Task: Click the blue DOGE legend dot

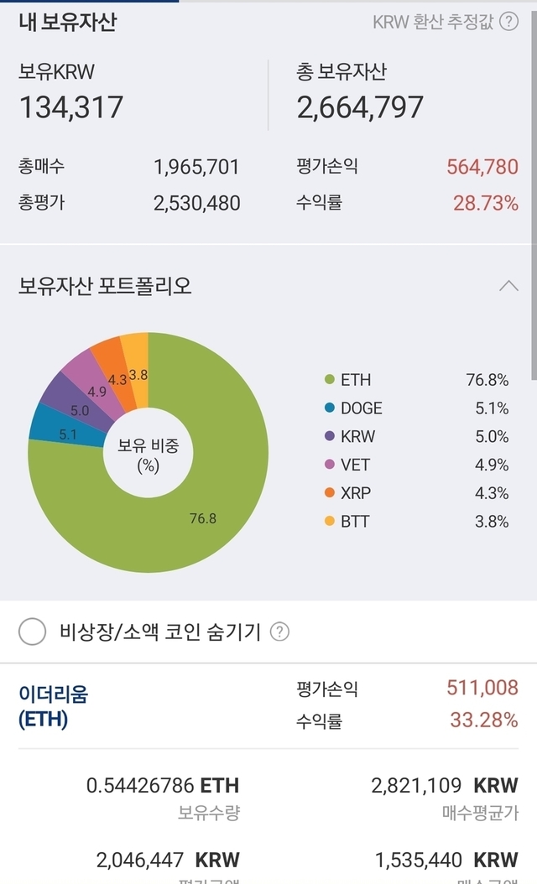Action: (x=329, y=408)
